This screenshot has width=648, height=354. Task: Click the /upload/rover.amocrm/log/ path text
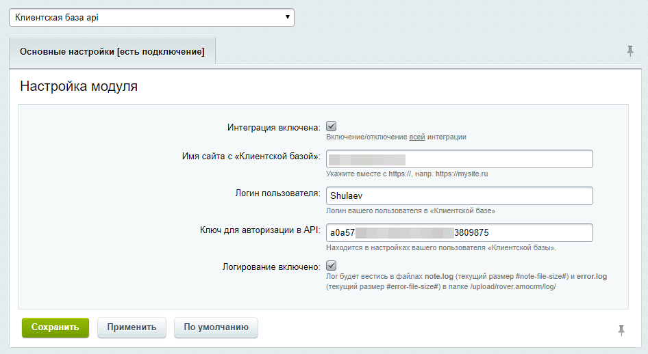pos(513,286)
